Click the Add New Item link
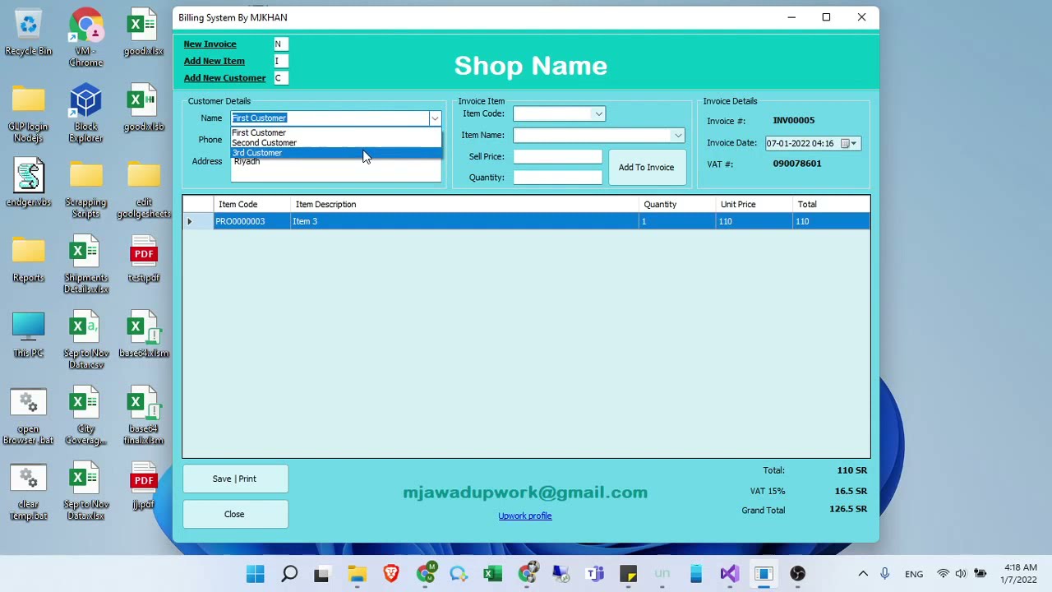 pyautogui.click(x=214, y=61)
